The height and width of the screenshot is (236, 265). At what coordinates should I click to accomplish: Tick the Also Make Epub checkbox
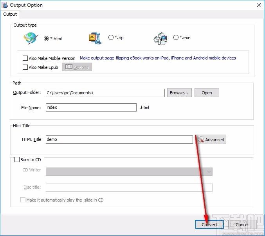click(x=25, y=67)
